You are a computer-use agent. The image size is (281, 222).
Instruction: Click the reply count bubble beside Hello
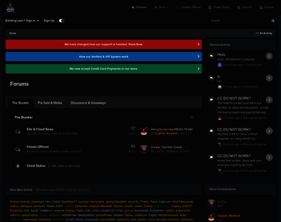(x=269, y=56)
